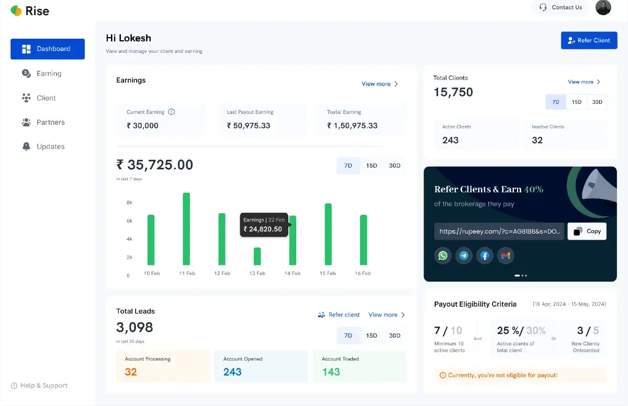Click View more chevron in Earnings card
628x406 pixels.
396,84
